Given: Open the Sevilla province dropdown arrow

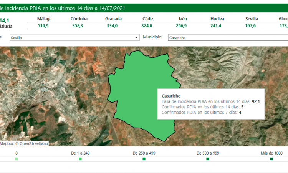Looking at the screenshot, I should pyautogui.click(x=136, y=38).
